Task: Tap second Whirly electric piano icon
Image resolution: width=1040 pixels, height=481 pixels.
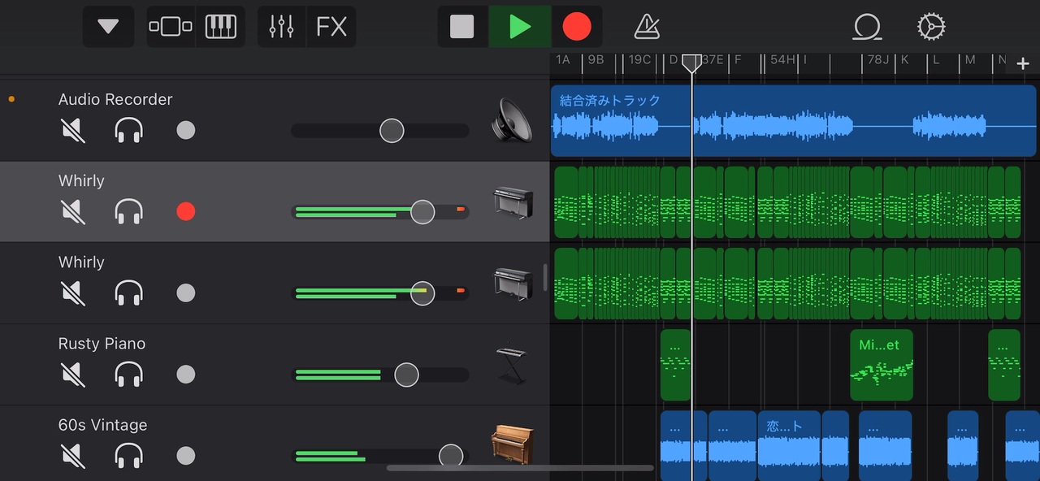Action: point(513,284)
